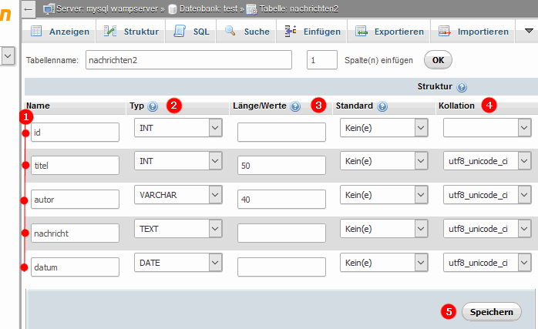
Task: Open Standard dropdown for datum row
Action: pyautogui.click(x=384, y=263)
